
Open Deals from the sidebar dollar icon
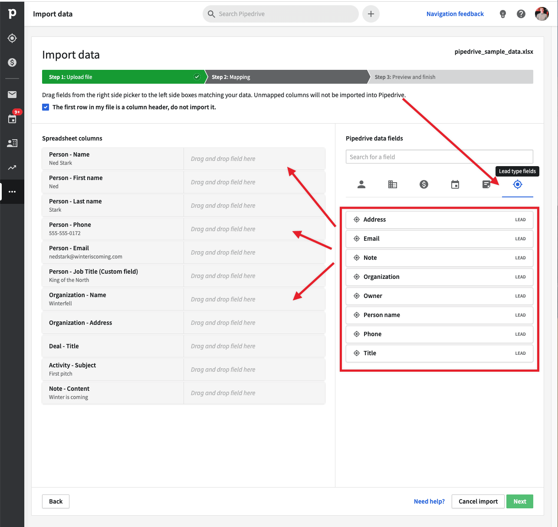click(x=12, y=62)
